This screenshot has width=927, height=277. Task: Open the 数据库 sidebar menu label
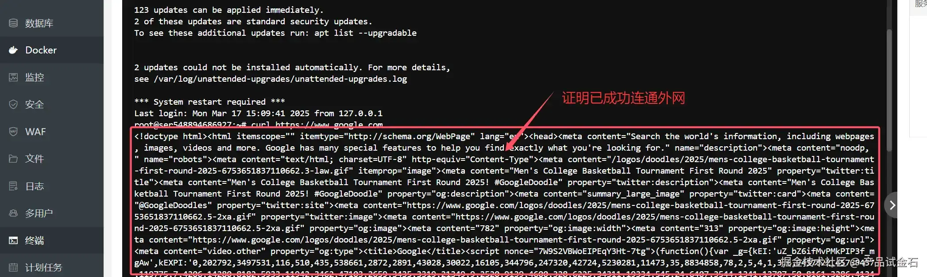click(x=39, y=23)
